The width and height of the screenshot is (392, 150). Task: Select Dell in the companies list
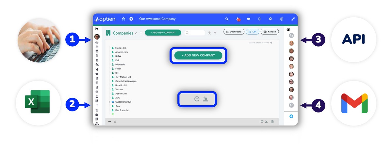[x=117, y=60]
